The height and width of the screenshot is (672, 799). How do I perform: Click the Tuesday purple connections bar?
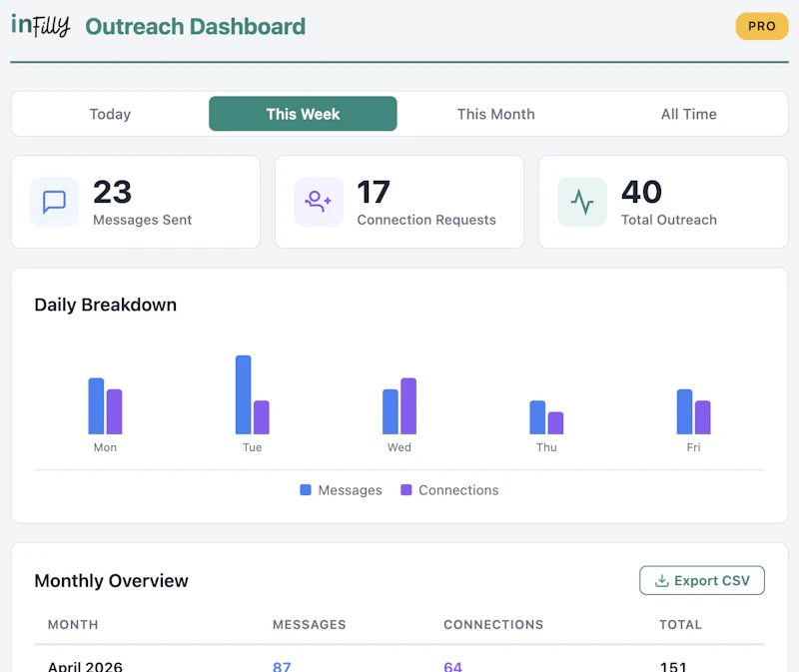pyautogui.click(x=262, y=417)
